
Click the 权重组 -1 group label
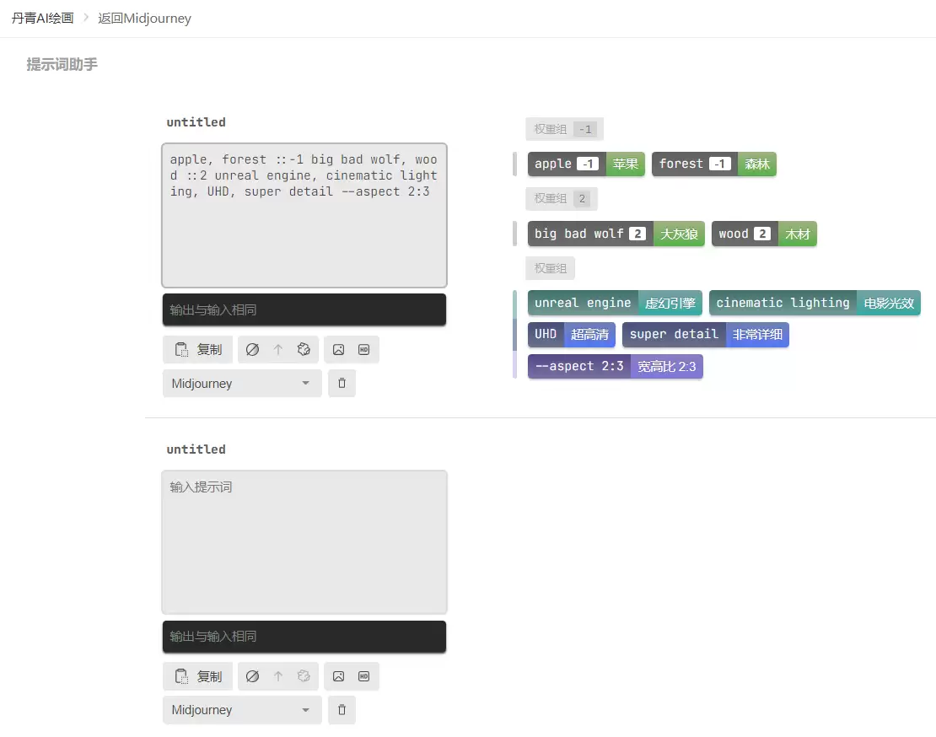[564, 129]
